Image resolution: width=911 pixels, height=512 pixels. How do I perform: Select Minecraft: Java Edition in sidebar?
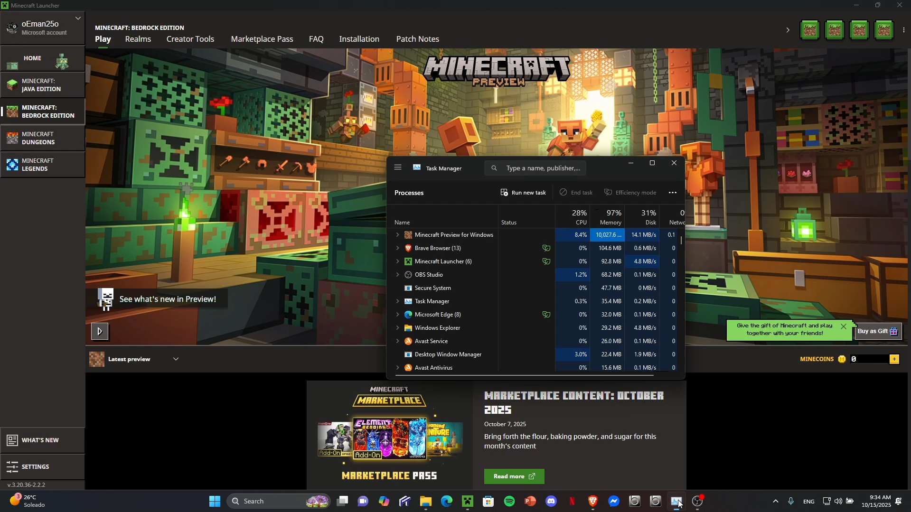pos(43,85)
